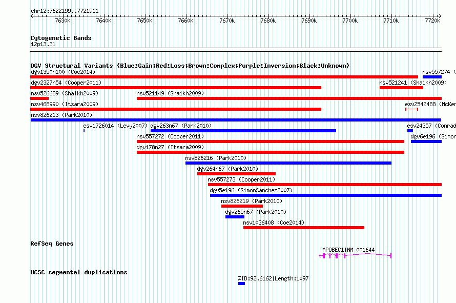Click the nsv557272 (Cooper2011) text label
The image size is (456, 303).
pyautogui.click(x=170, y=136)
